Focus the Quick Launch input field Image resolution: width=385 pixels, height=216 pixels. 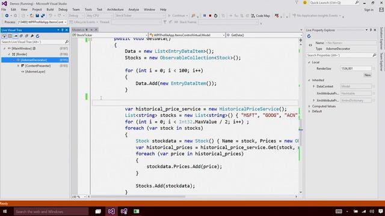(x=331, y=2)
